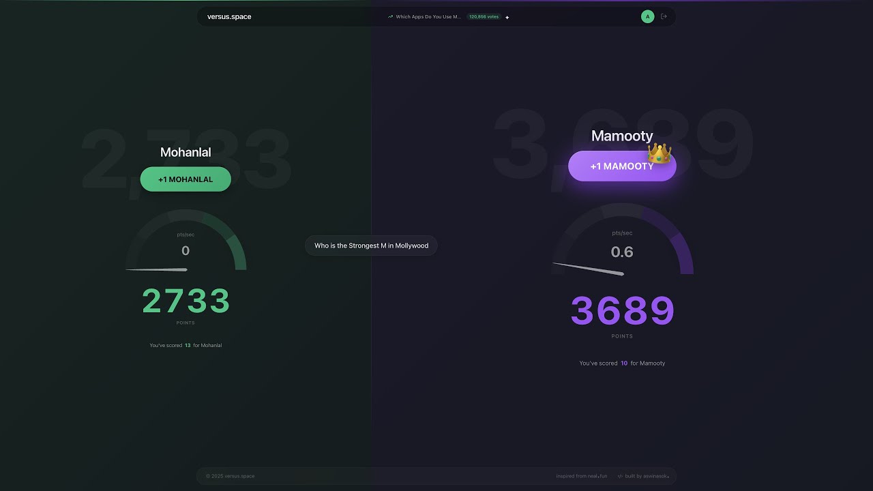Click 'You've scored 10 for Mamooty' text

click(622, 363)
